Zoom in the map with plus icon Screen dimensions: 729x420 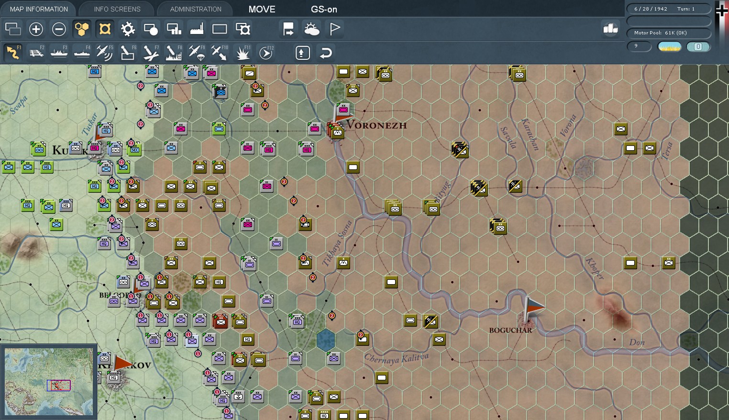[36, 29]
